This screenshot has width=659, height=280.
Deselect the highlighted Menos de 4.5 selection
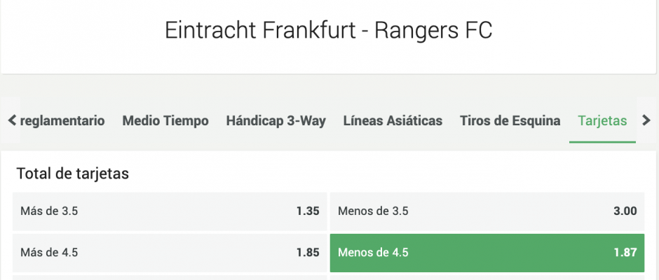[487, 253]
